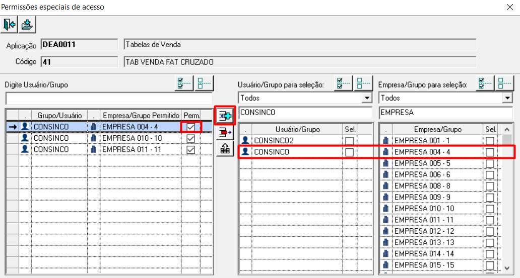Select CONSINCO2 in Usuário/Grupo list
Screen dimensions: 520x278
pyautogui.click(x=274, y=141)
